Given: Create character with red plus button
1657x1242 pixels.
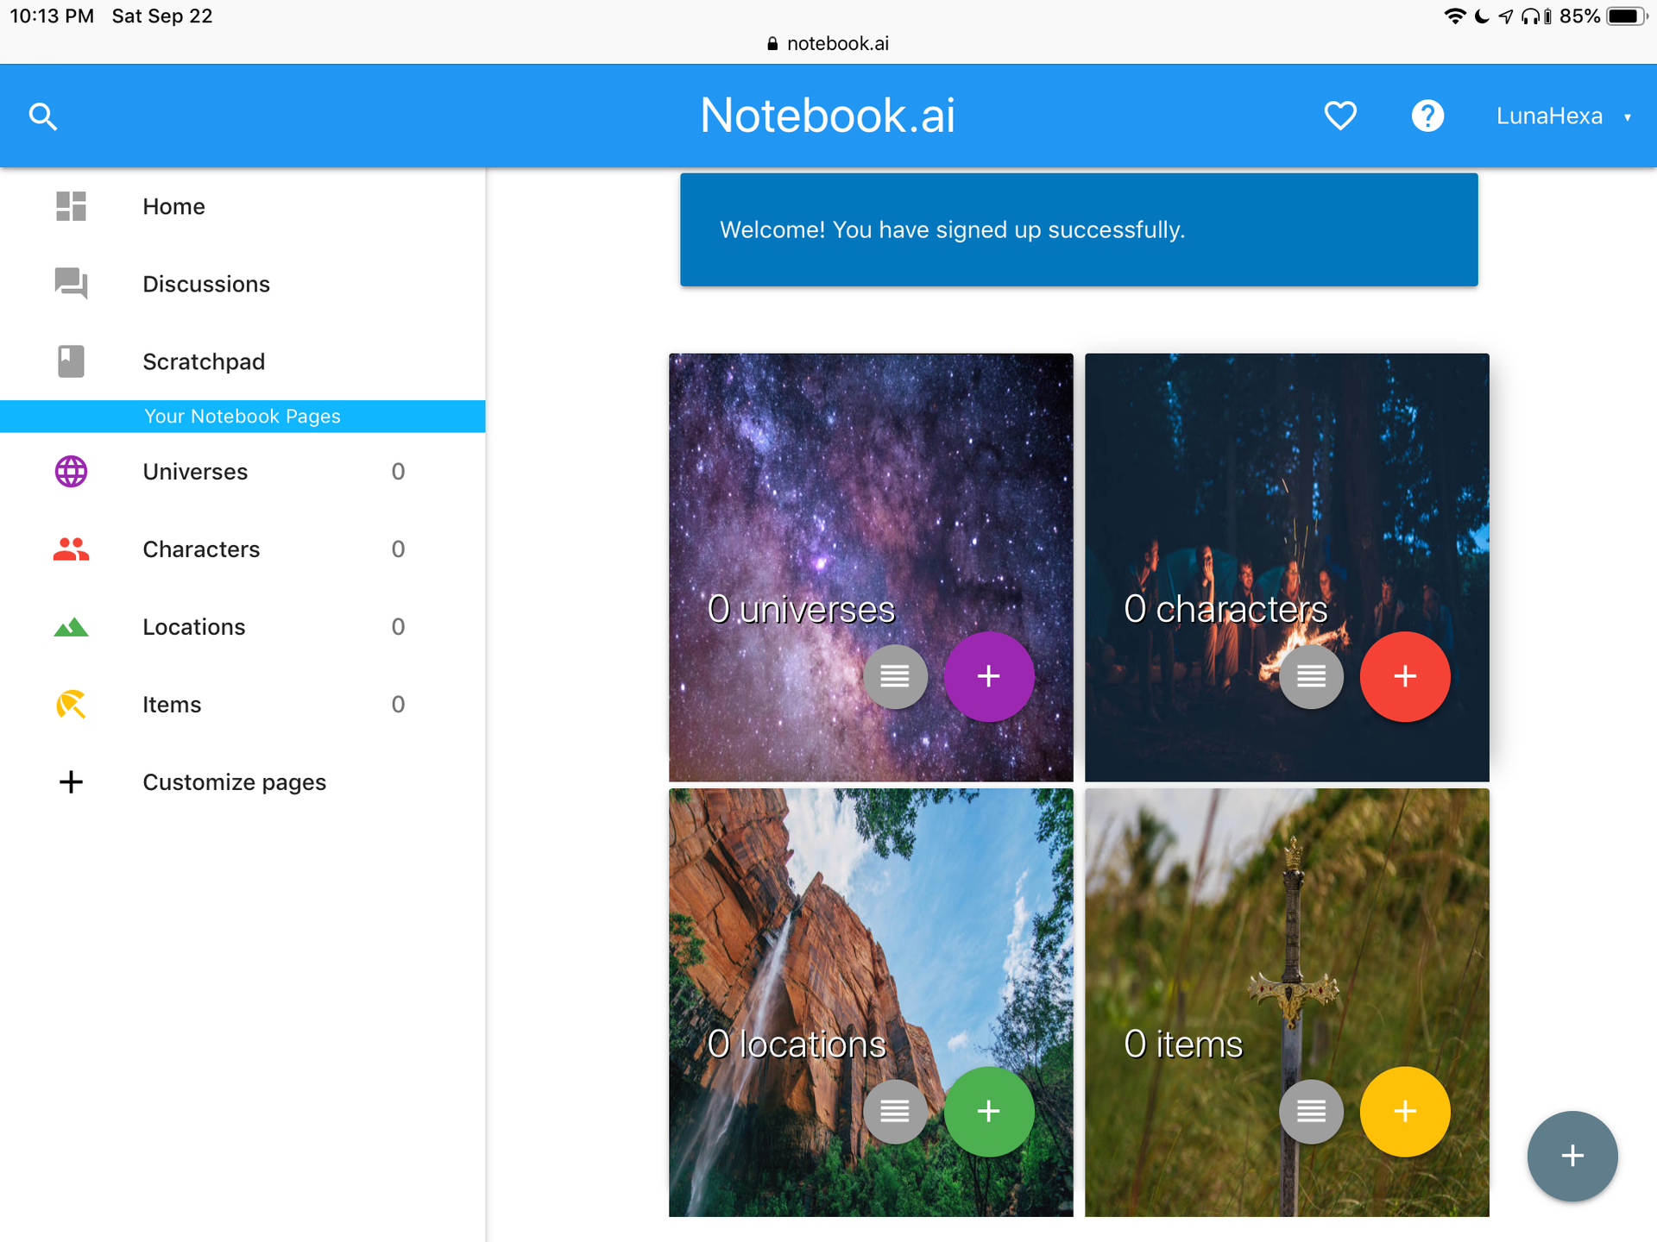Looking at the screenshot, I should (1405, 676).
